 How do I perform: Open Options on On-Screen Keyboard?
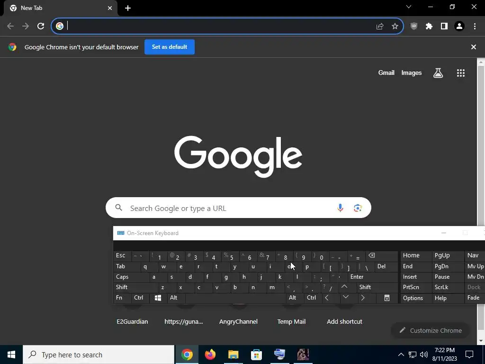pyautogui.click(x=416, y=298)
